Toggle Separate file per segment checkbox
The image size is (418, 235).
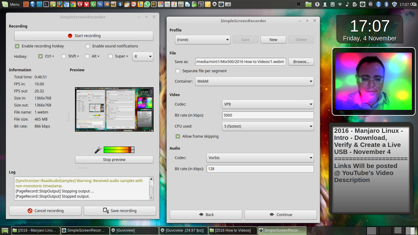(178, 71)
